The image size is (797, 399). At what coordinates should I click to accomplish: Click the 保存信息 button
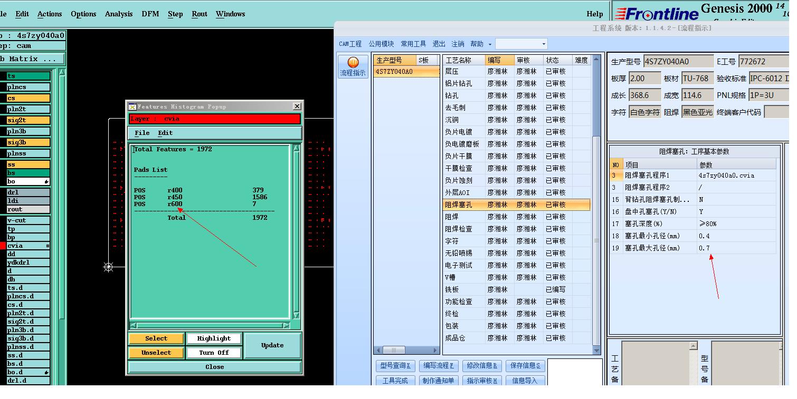pyautogui.click(x=525, y=365)
